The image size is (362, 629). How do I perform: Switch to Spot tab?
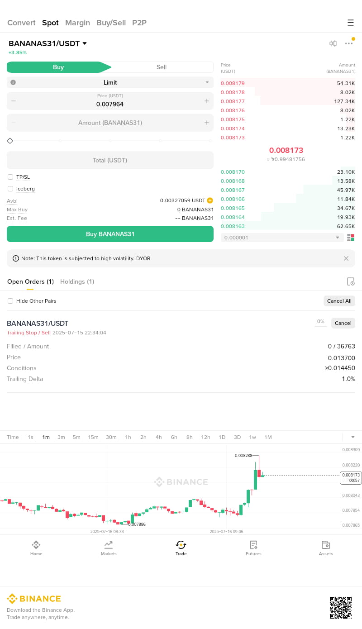pyautogui.click(x=50, y=23)
